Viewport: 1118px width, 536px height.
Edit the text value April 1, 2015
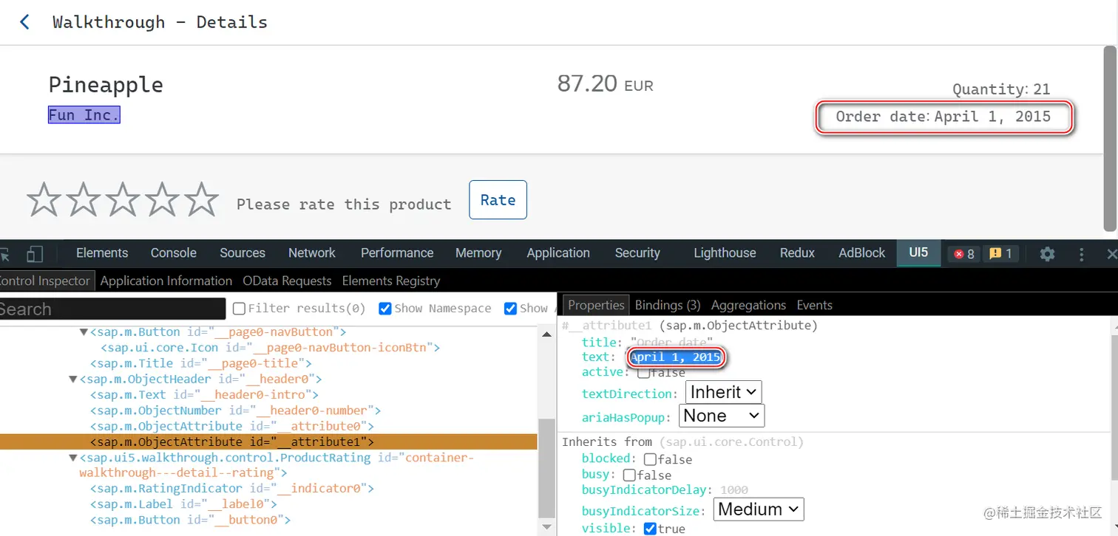click(x=676, y=357)
